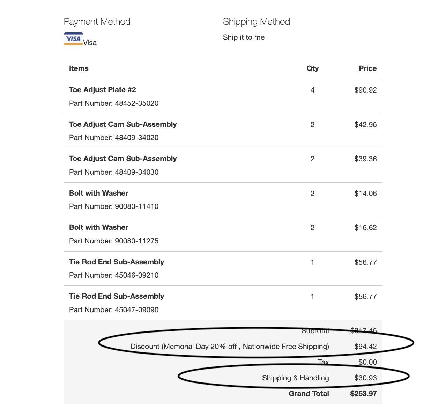Click the Price column header
Screen dimensions: 423x408
coord(368,68)
